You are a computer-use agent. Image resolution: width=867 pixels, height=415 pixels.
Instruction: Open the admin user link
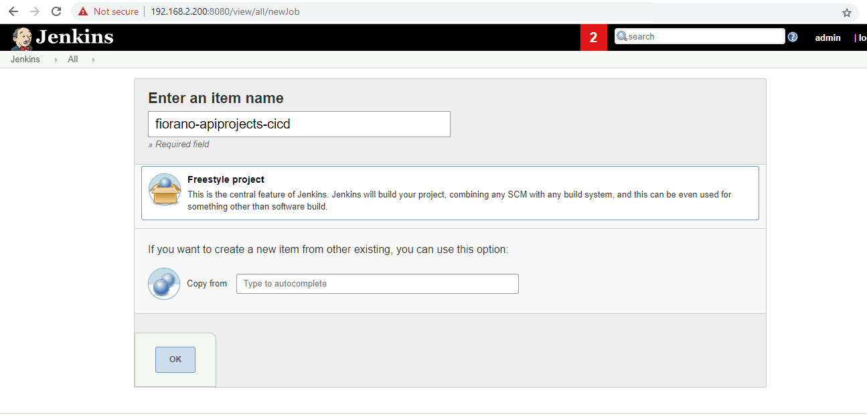827,38
